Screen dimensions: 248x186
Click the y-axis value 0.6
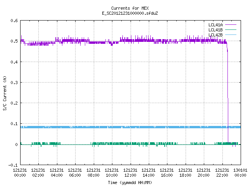[x=14, y=21]
